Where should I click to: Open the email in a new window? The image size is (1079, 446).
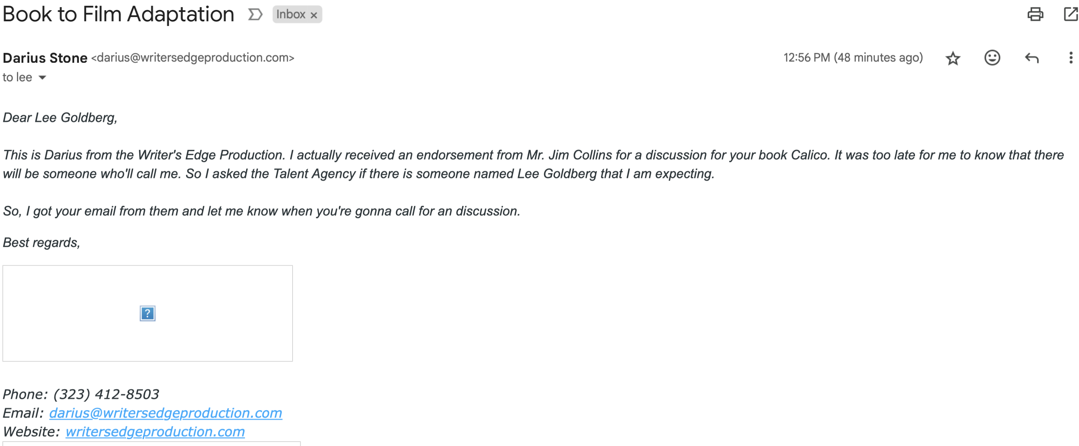pos(1071,14)
